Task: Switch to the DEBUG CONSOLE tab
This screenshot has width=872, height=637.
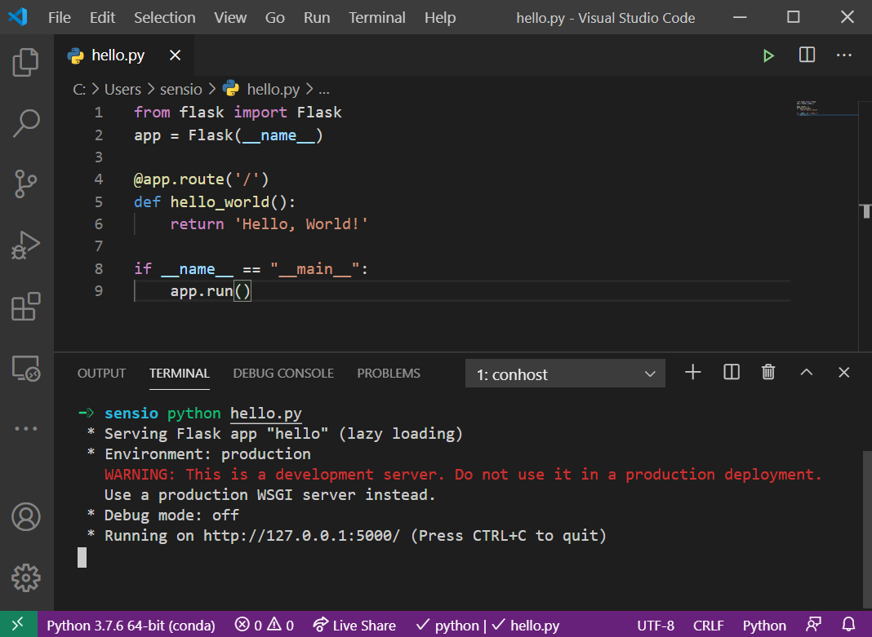Action: point(283,374)
